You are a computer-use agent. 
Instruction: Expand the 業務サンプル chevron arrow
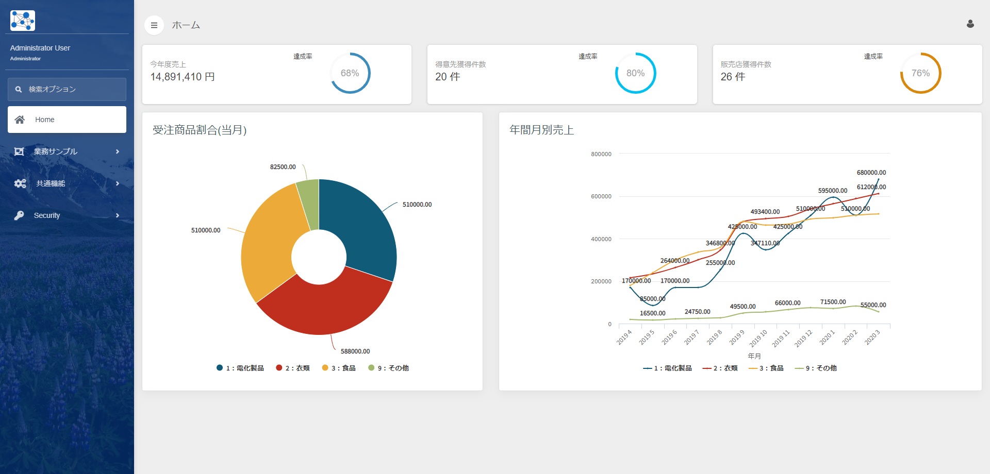coord(118,151)
